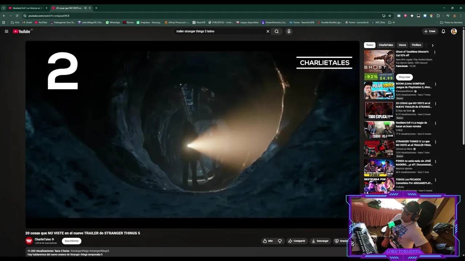Open the PXNDX no sería nada thumbnail

pyautogui.click(x=379, y=168)
